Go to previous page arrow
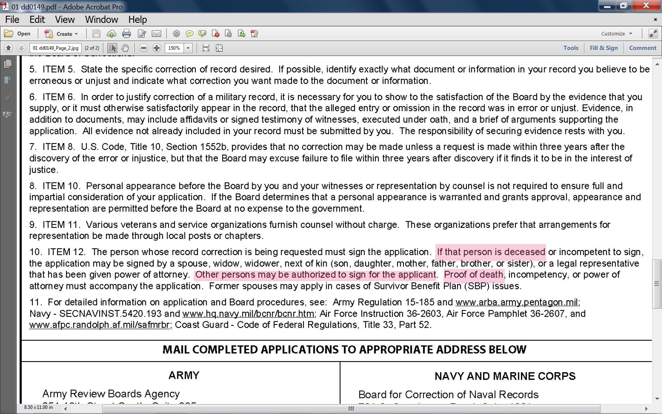662x414 pixels. (8, 48)
